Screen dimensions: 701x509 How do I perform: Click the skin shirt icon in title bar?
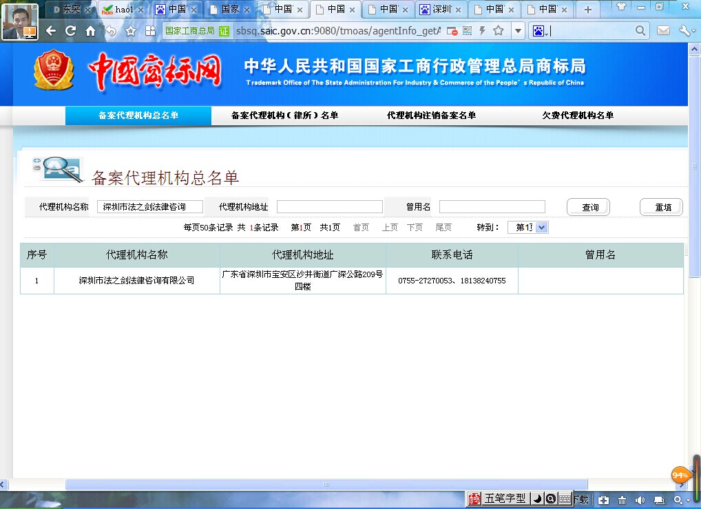[x=621, y=7]
